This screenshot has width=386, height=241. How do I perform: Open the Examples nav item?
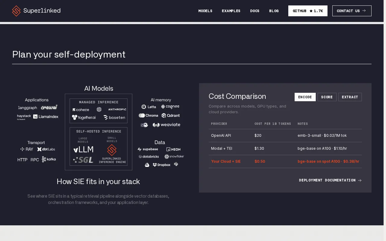point(231,11)
